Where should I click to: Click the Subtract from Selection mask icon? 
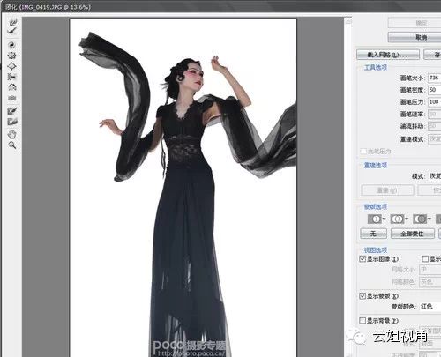pos(420,219)
